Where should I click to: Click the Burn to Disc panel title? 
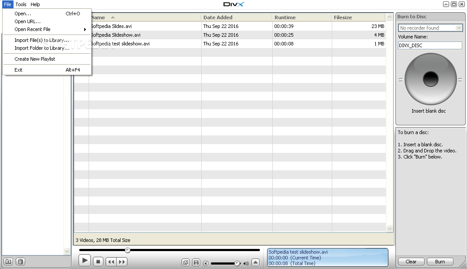tap(412, 17)
